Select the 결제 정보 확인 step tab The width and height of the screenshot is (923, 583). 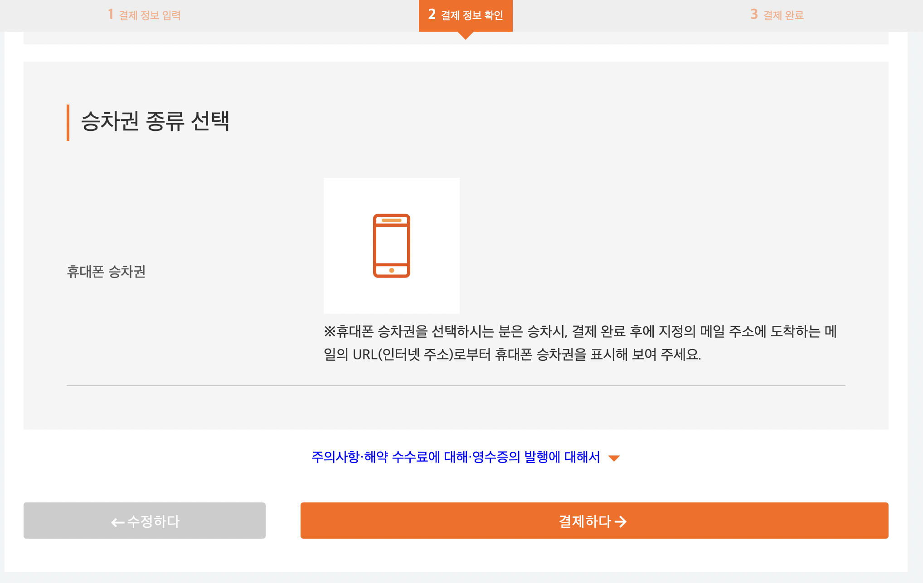tap(472, 15)
